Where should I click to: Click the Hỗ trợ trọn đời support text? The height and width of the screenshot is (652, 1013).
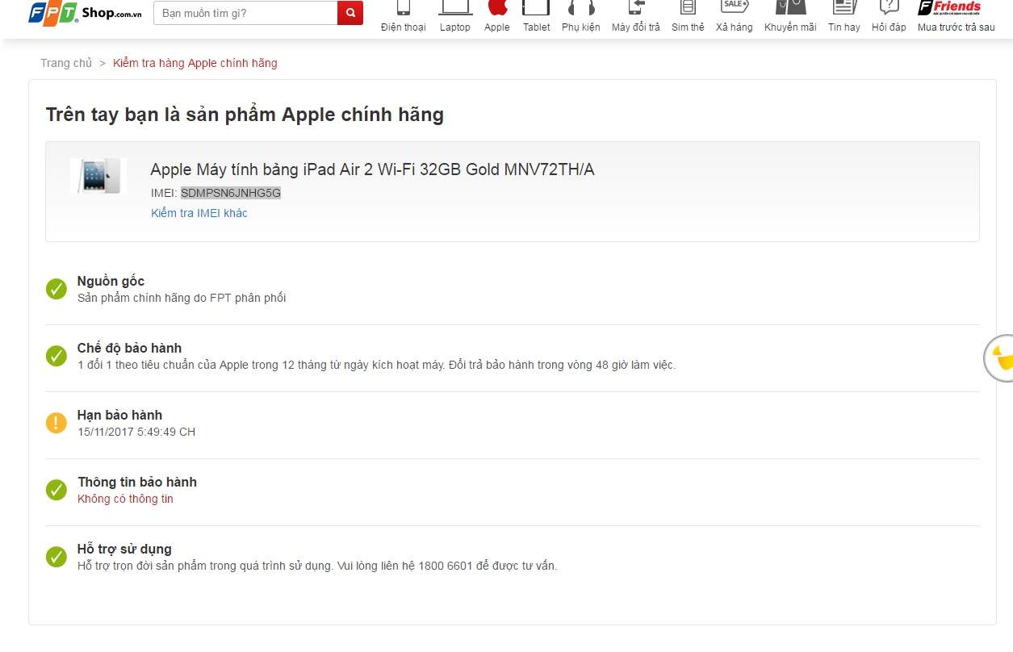pos(317,566)
